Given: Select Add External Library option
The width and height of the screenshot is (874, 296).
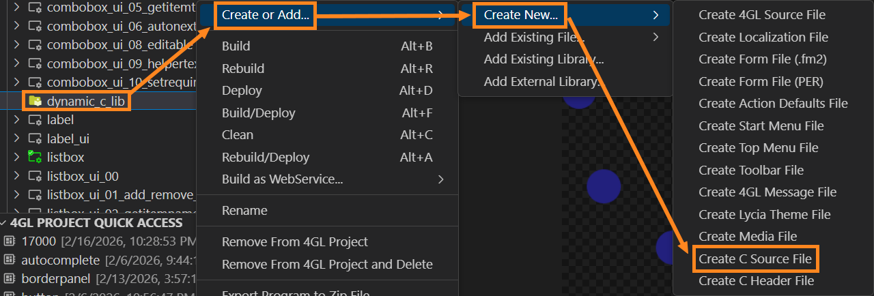Looking at the screenshot, I should pyautogui.click(x=543, y=81).
